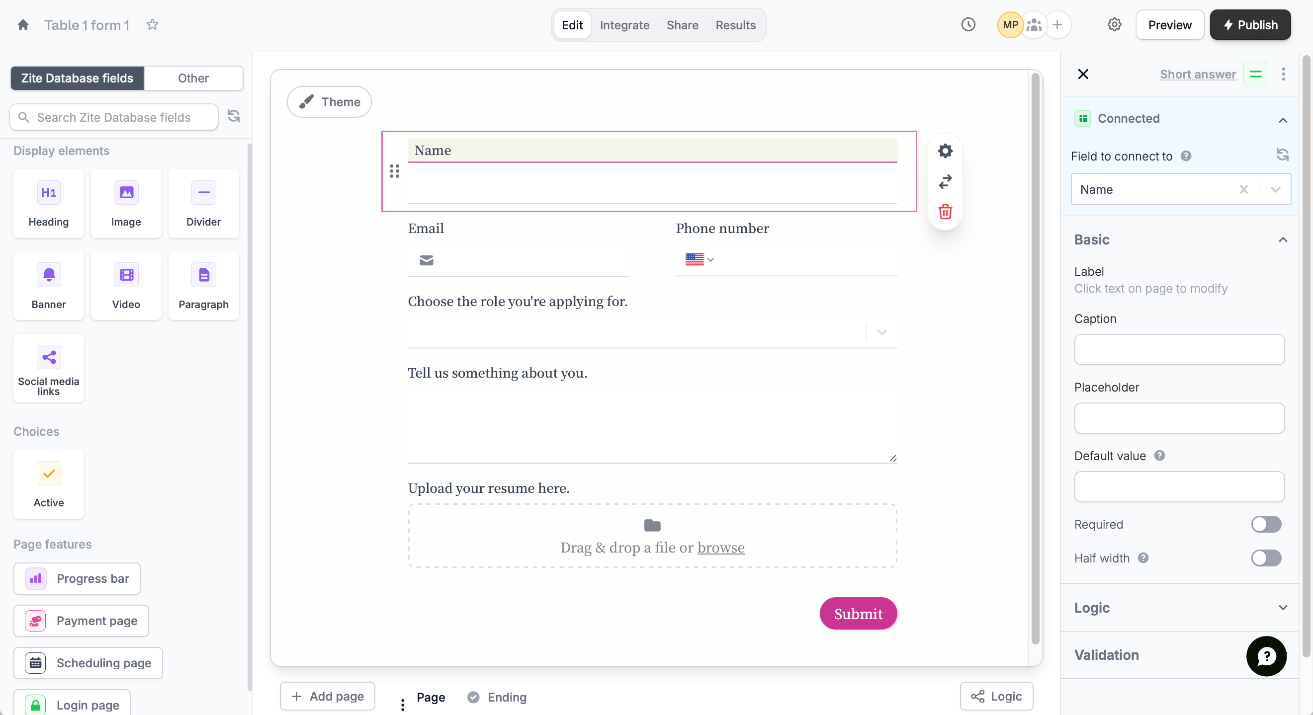The image size is (1313, 715).
Task: Open the Theme editor button
Action: click(329, 102)
